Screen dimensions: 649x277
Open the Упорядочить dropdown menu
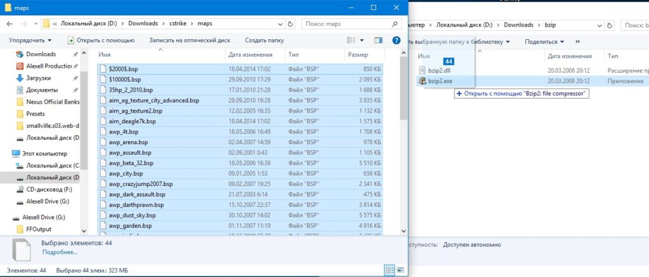point(30,40)
